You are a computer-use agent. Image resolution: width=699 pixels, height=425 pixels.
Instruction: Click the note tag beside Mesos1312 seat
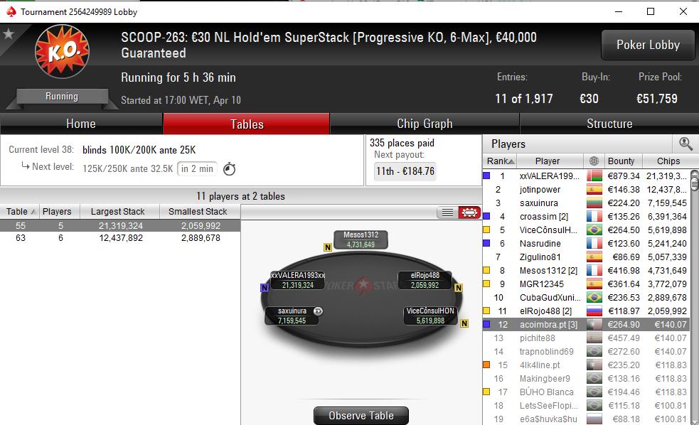[328, 247]
